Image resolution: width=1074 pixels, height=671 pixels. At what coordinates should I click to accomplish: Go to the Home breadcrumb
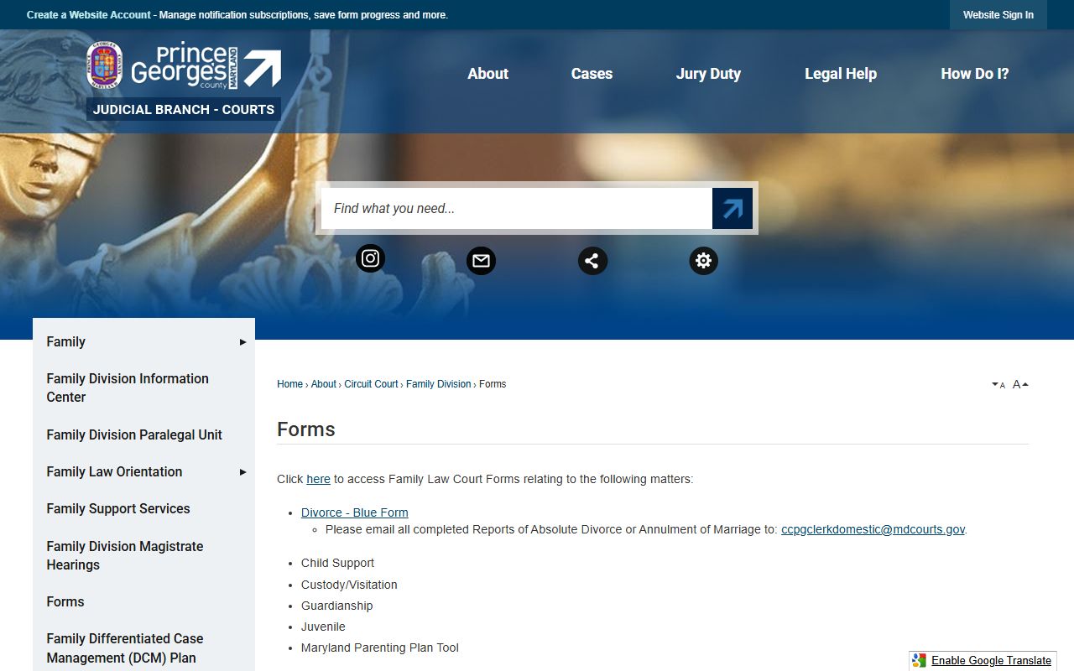[289, 384]
